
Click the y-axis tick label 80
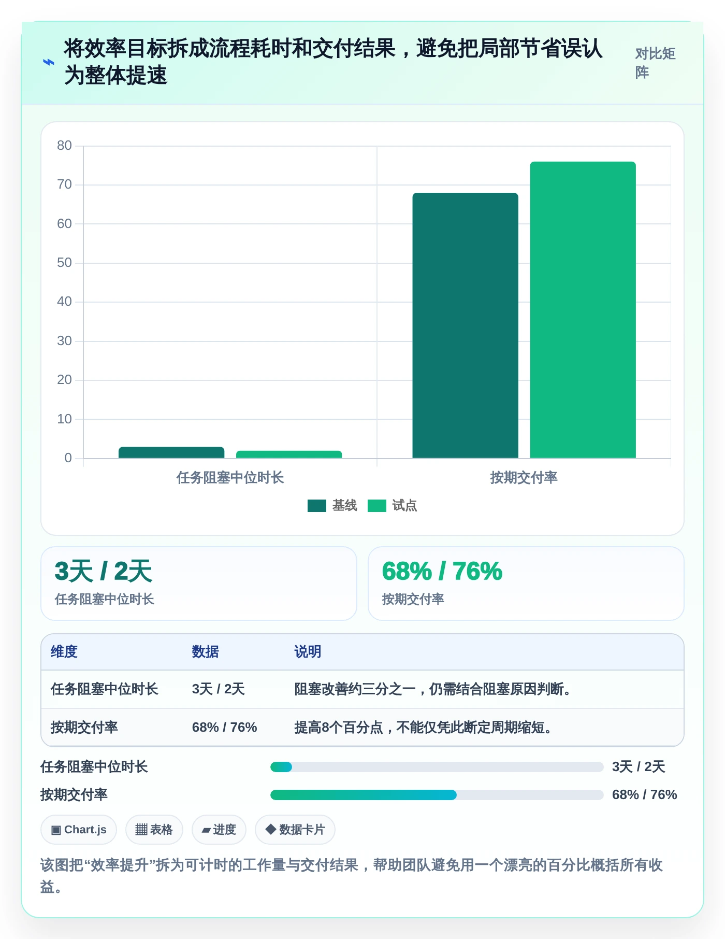tap(64, 146)
